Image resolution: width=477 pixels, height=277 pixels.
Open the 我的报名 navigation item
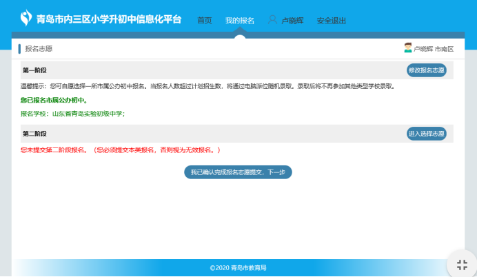(x=239, y=21)
